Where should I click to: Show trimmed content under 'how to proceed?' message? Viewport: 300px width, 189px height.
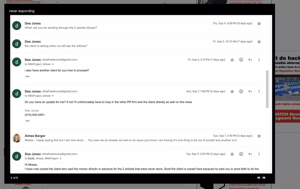pyautogui.click(x=27, y=76)
